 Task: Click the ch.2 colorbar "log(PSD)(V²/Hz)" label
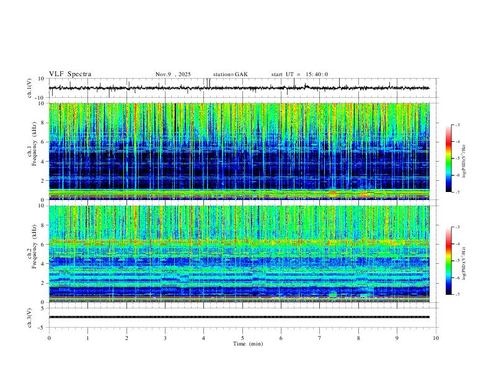464,264
